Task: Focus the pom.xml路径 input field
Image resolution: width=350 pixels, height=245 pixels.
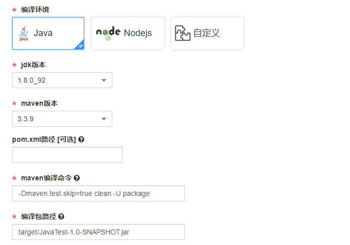Action: 67,155
